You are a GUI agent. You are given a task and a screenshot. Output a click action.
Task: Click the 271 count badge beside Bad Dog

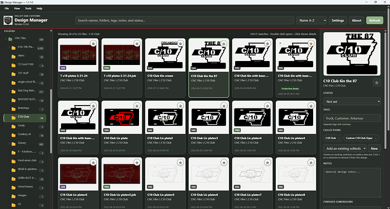[x=41, y=92]
